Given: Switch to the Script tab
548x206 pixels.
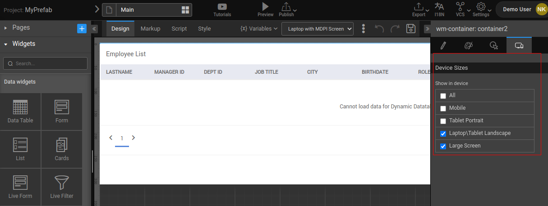Looking at the screenshot, I should point(179,29).
